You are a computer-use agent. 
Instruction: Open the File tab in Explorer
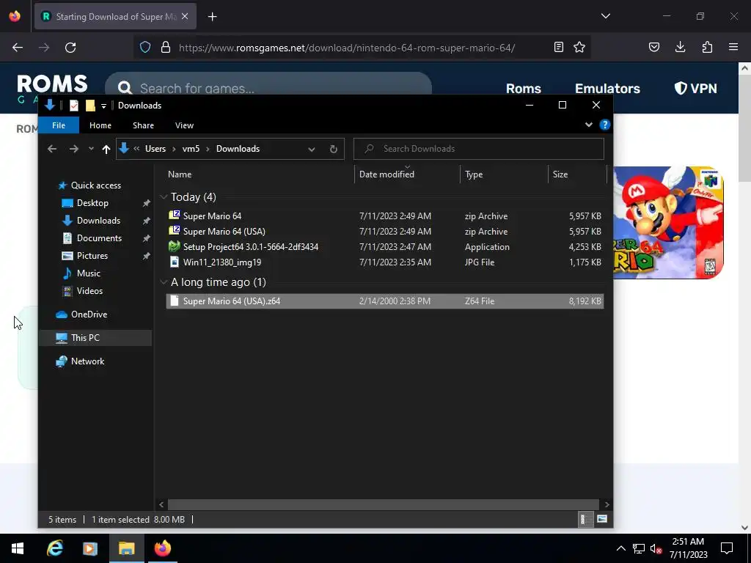click(x=59, y=125)
